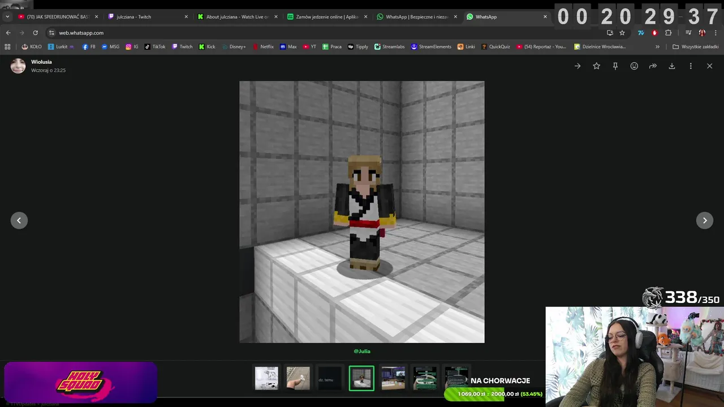Switch to the julcziana - Twitch tab

[x=147, y=17]
